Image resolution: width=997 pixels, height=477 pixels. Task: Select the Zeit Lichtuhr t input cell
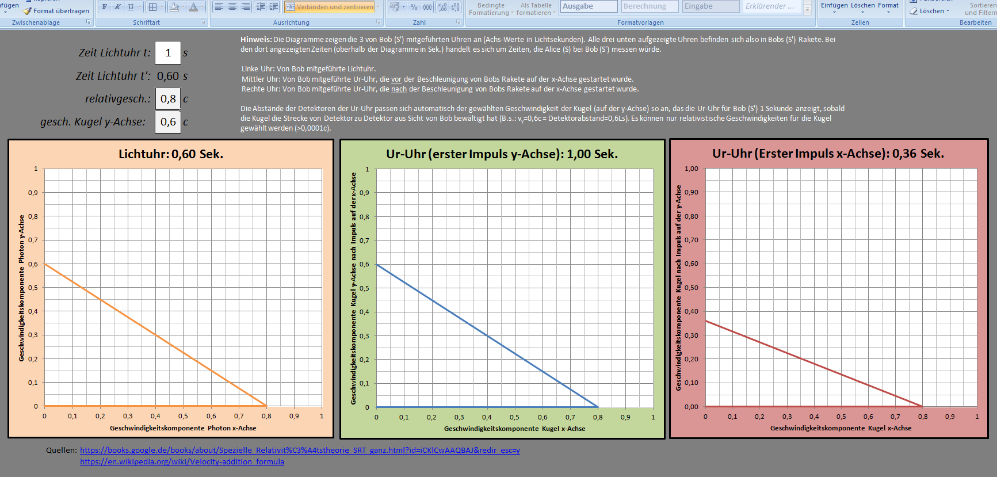pos(168,53)
